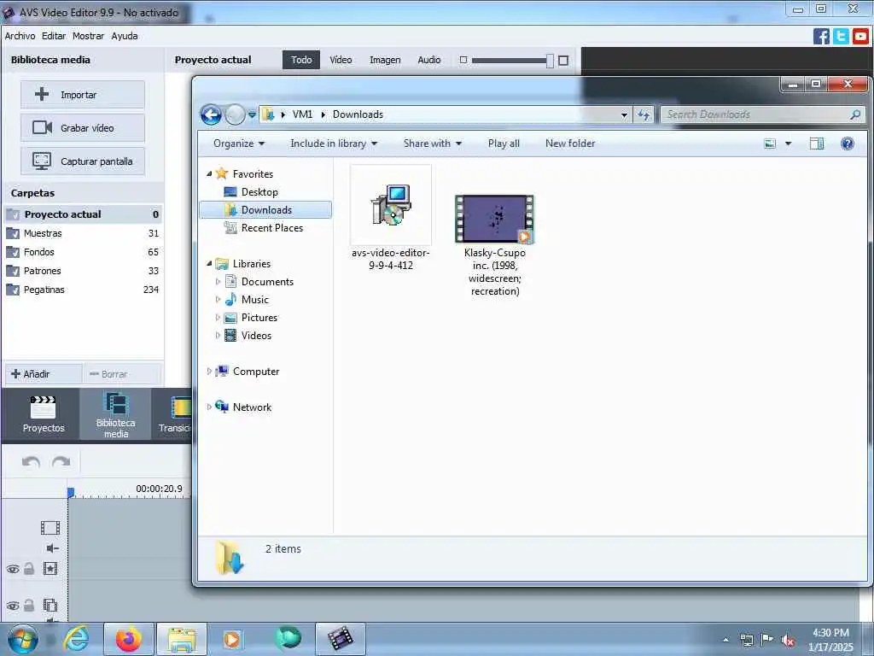Click the Grabar vídeo button
Viewport: 874px width, 656px height.
pos(83,128)
